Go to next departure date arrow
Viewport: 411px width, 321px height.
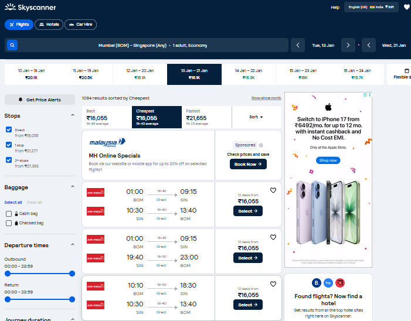click(x=349, y=45)
